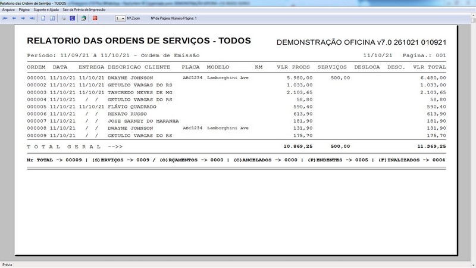Go to first page arrow icon

click(5, 18)
